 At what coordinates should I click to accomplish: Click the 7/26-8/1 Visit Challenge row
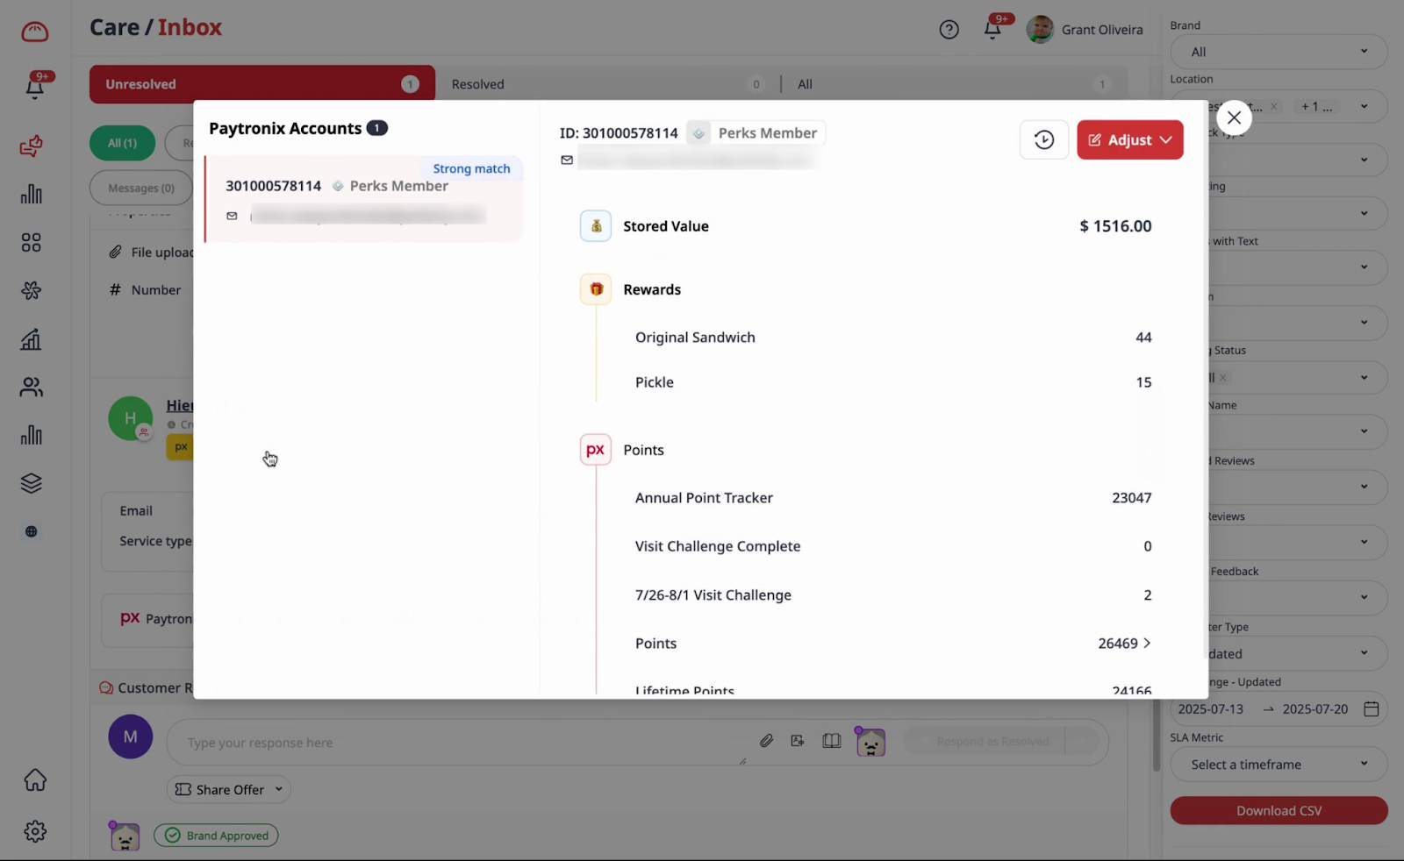[x=893, y=595]
